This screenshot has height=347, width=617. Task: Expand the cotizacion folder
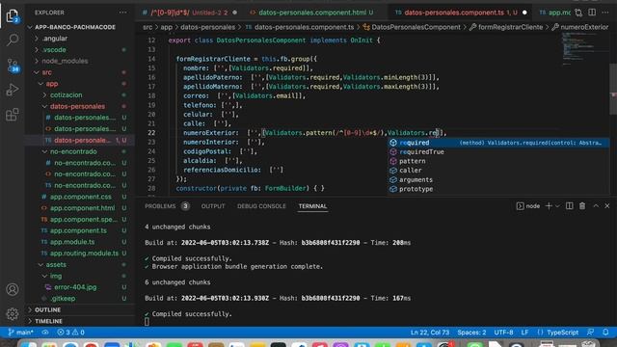(x=67, y=94)
